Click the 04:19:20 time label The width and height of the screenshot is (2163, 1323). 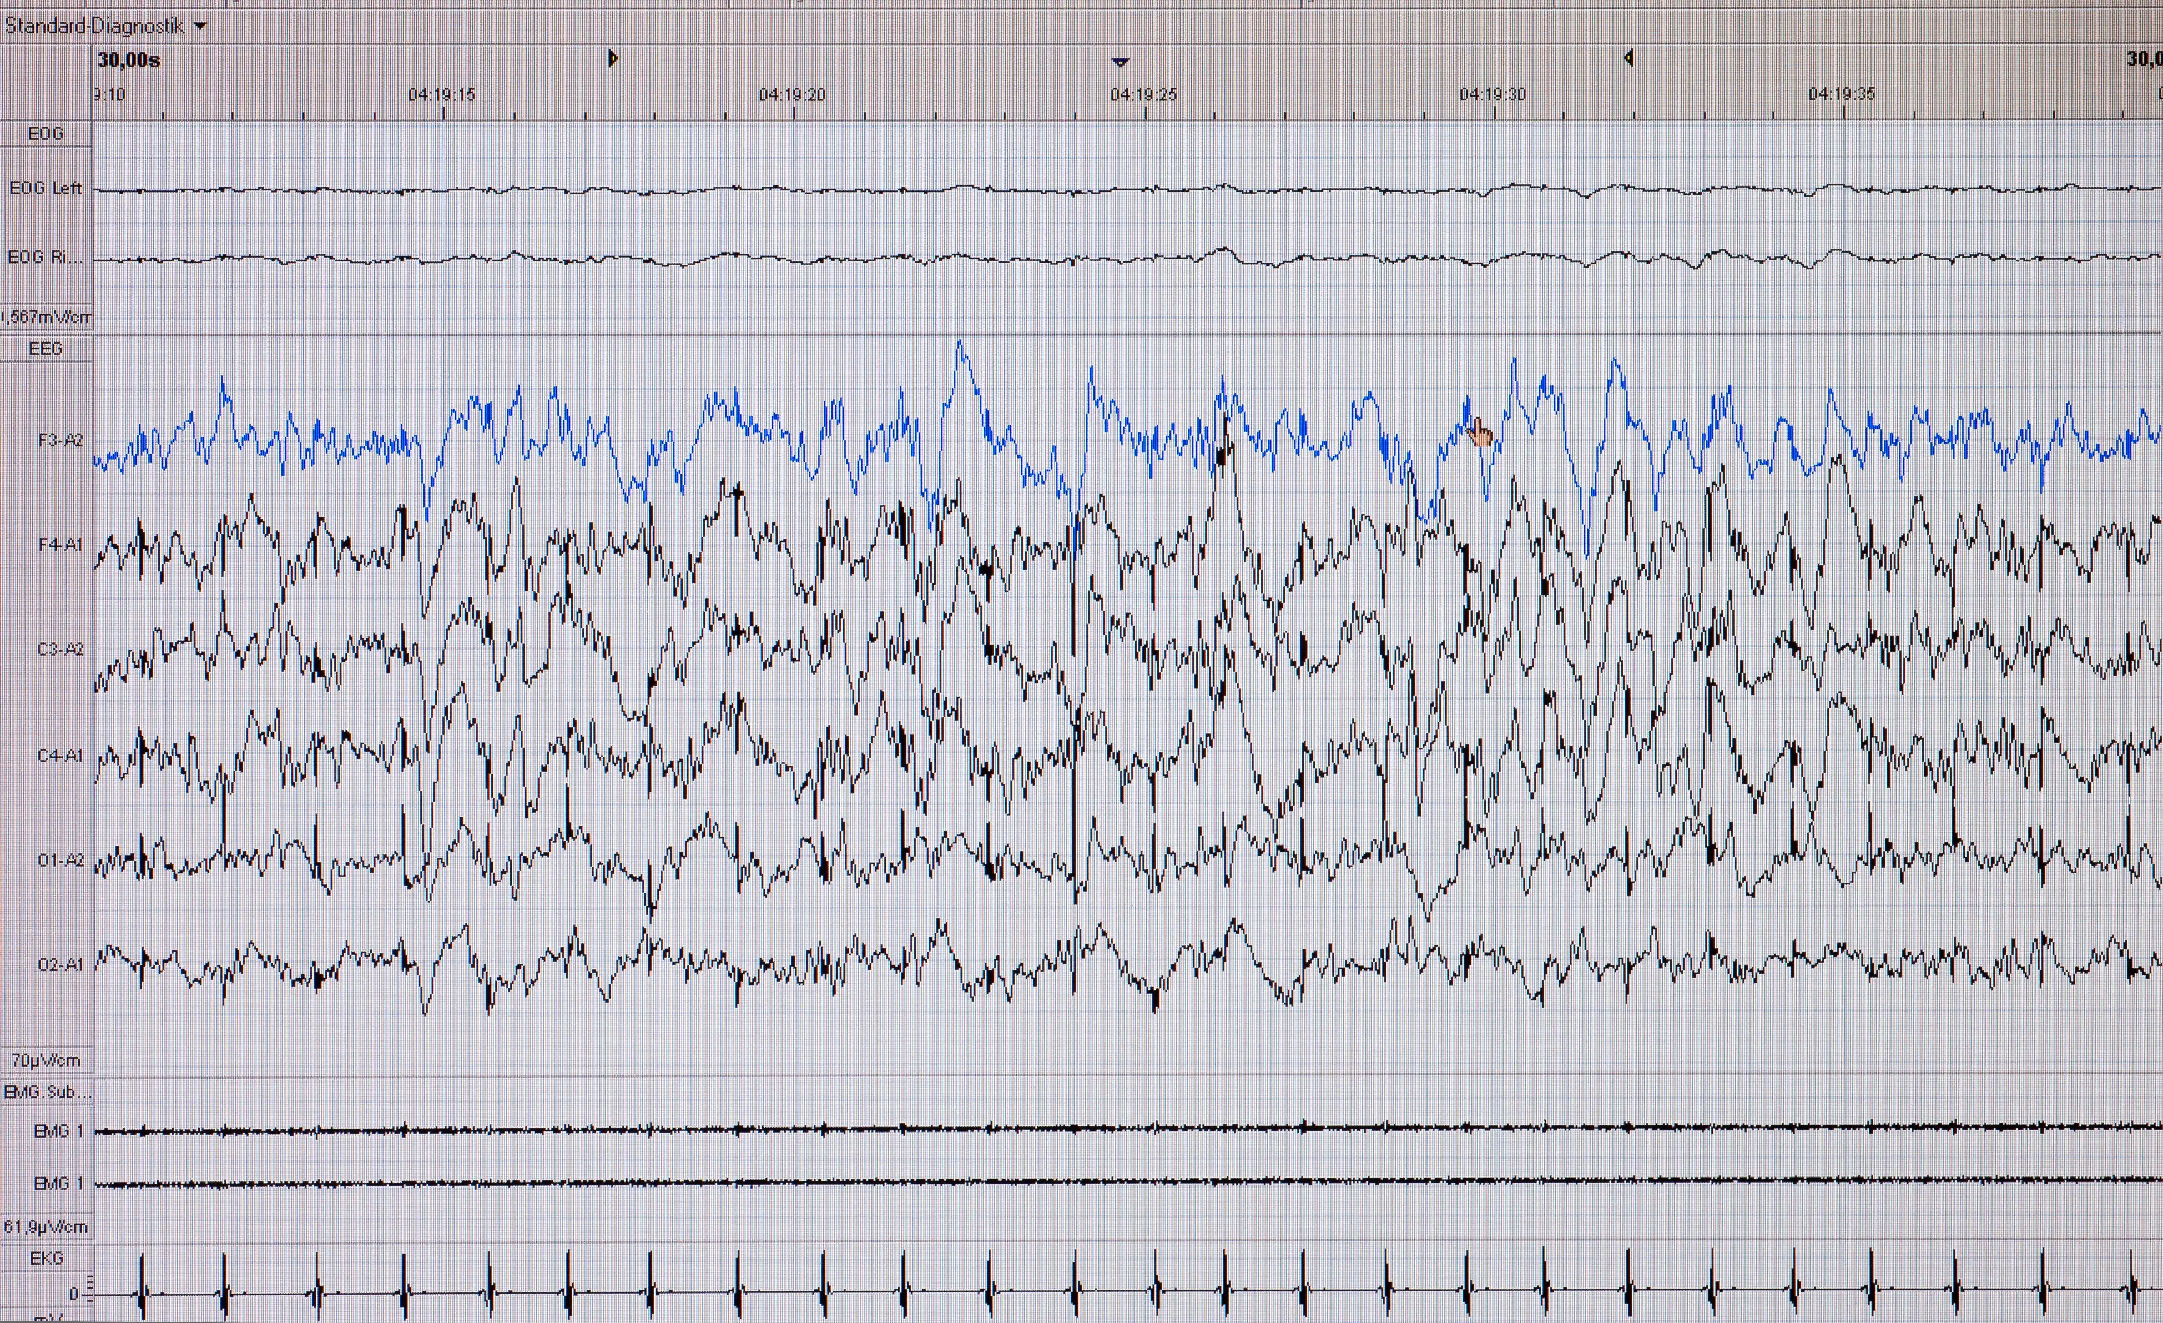pyautogui.click(x=792, y=95)
